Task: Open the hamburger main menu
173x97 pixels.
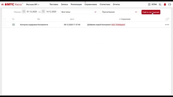Action: (x=2, y=5)
